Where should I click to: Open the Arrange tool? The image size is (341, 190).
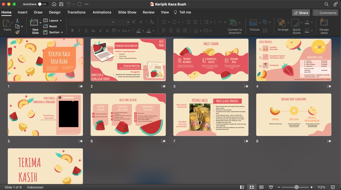click(x=283, y=25)
